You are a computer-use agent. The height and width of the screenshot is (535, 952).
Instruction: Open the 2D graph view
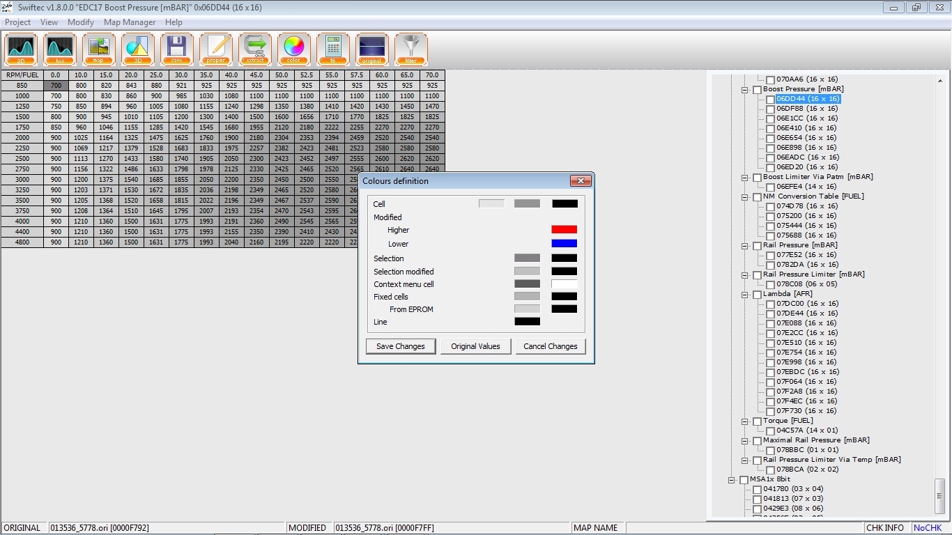(x=21, y=49)
